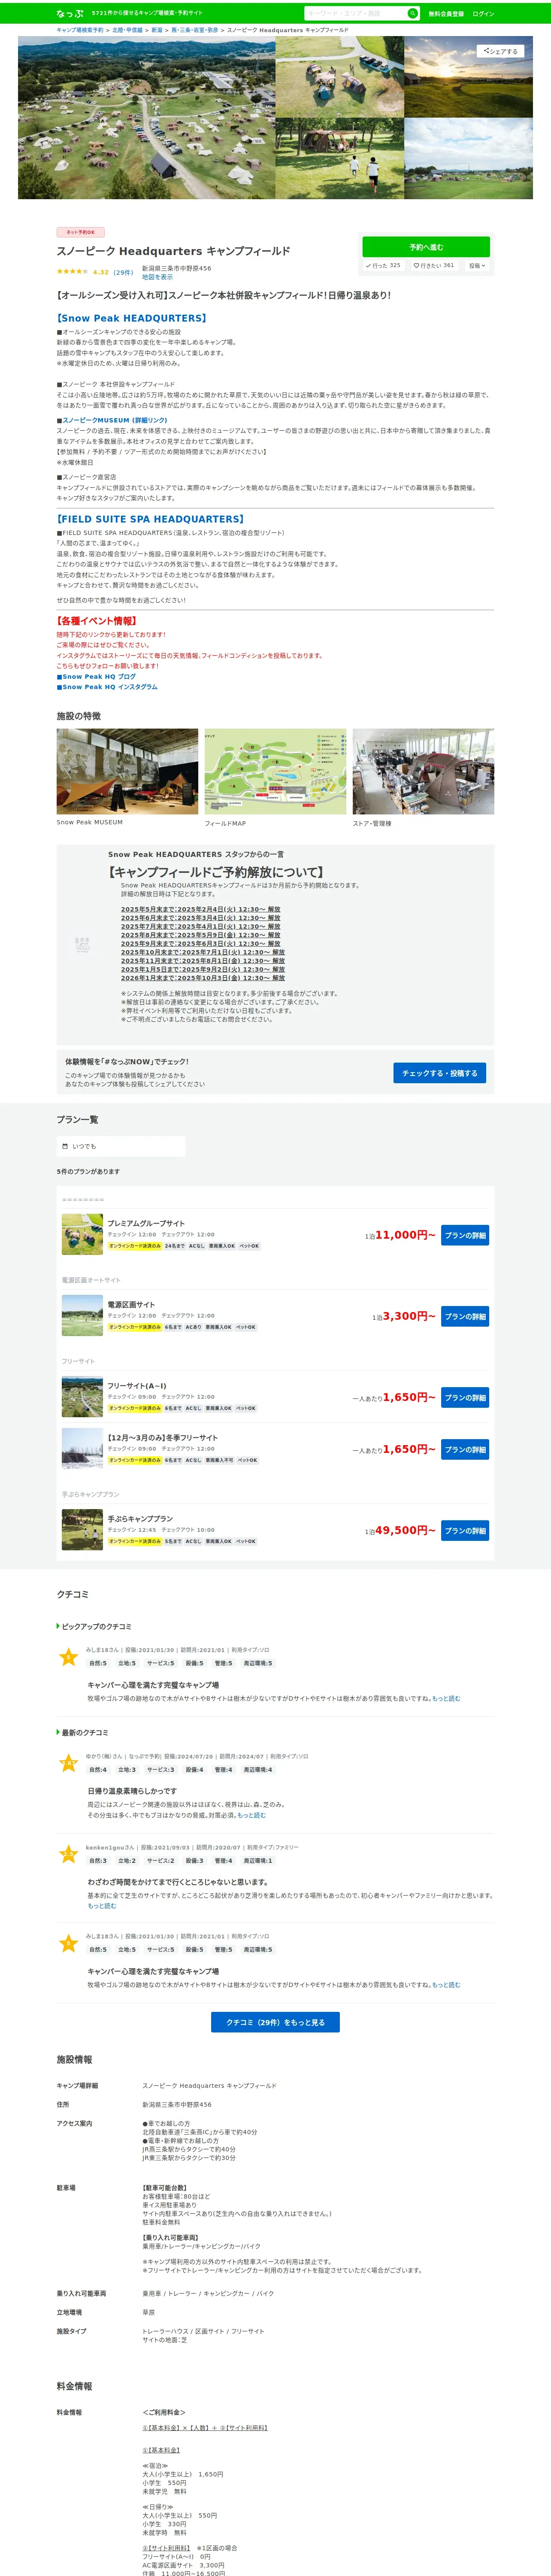The width and height of the screenshot is (551, 2576).
Task: Toggle the 行った 325 check button
Action: pyautogui.click(x=383, y=266)
